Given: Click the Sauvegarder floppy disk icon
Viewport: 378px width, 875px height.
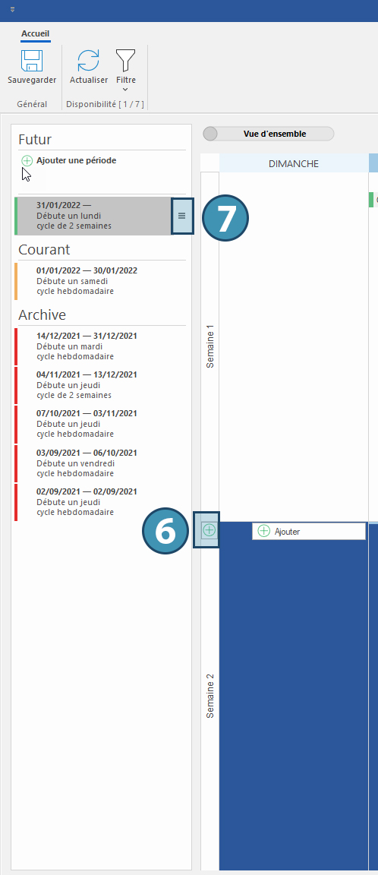Looking at the screenshot, I should pyautogui.click(x=32, y=61).
